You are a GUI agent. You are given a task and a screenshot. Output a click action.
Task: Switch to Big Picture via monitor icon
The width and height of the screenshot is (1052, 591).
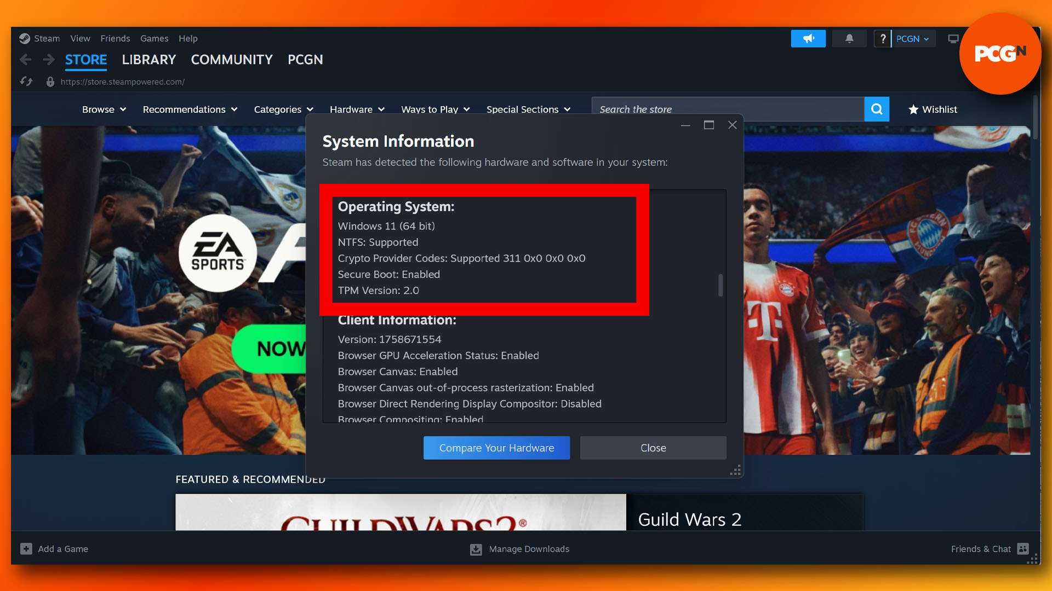pos(953,39)
